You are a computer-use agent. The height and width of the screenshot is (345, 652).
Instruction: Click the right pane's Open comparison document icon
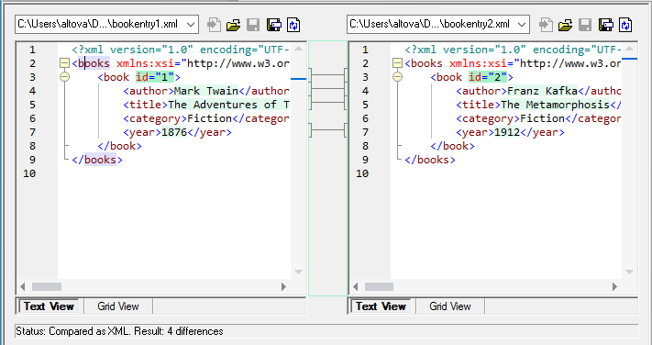546,25
